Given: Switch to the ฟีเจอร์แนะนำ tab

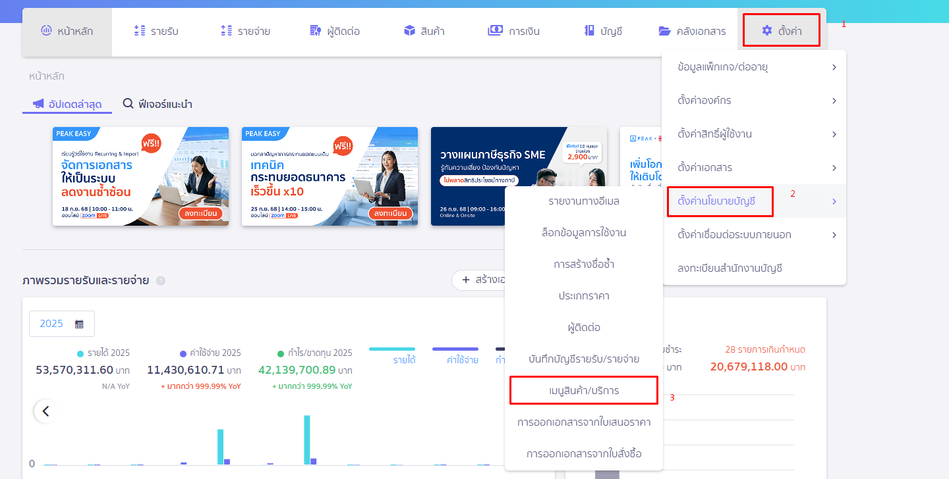Looking at the screenshot, I should coord(158,104).
